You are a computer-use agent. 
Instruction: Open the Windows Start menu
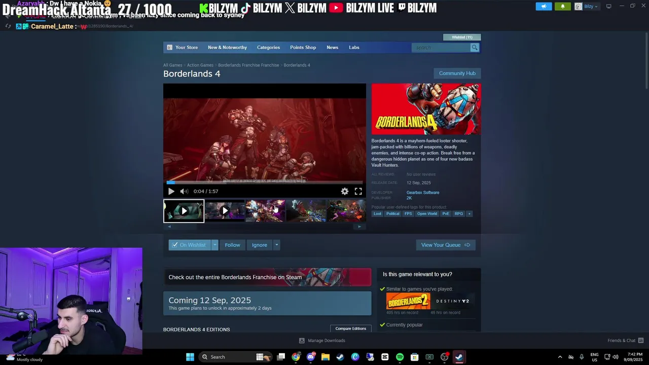190,357
